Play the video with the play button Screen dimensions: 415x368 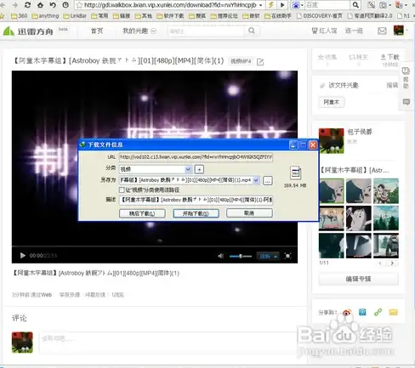click(23, 256)
